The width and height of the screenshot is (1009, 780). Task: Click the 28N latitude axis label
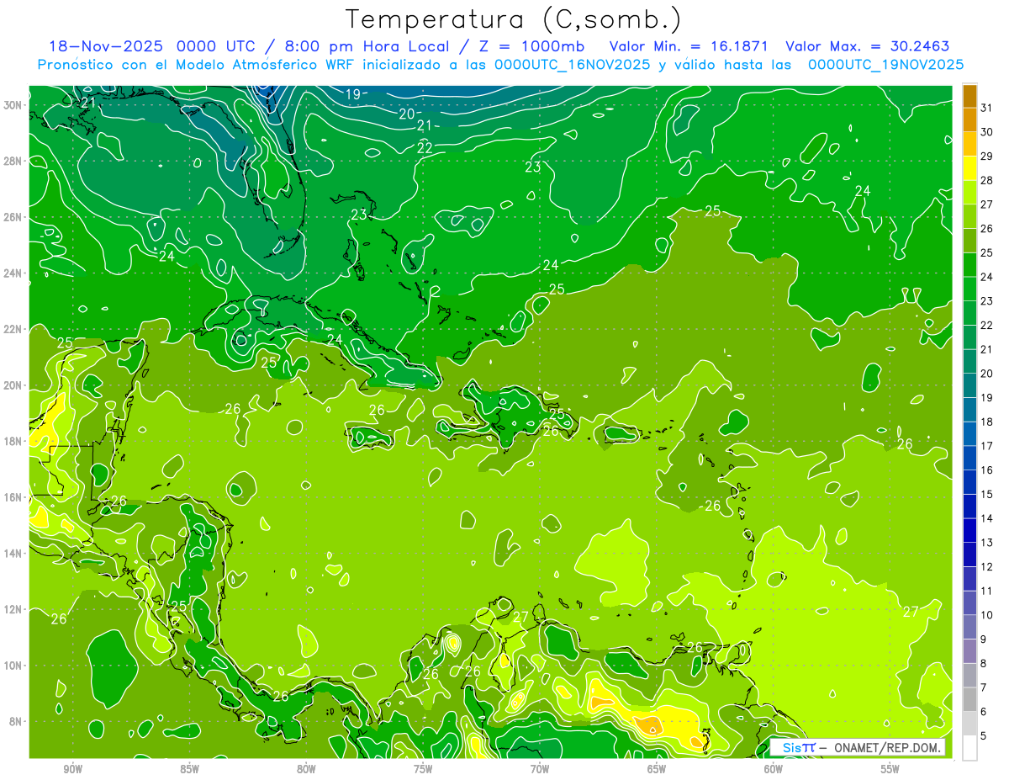13,161
